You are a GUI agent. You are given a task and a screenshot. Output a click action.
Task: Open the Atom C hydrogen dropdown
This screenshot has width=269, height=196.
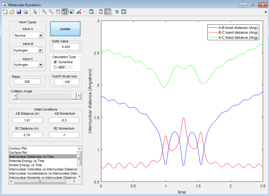click(x=28, y=64)
